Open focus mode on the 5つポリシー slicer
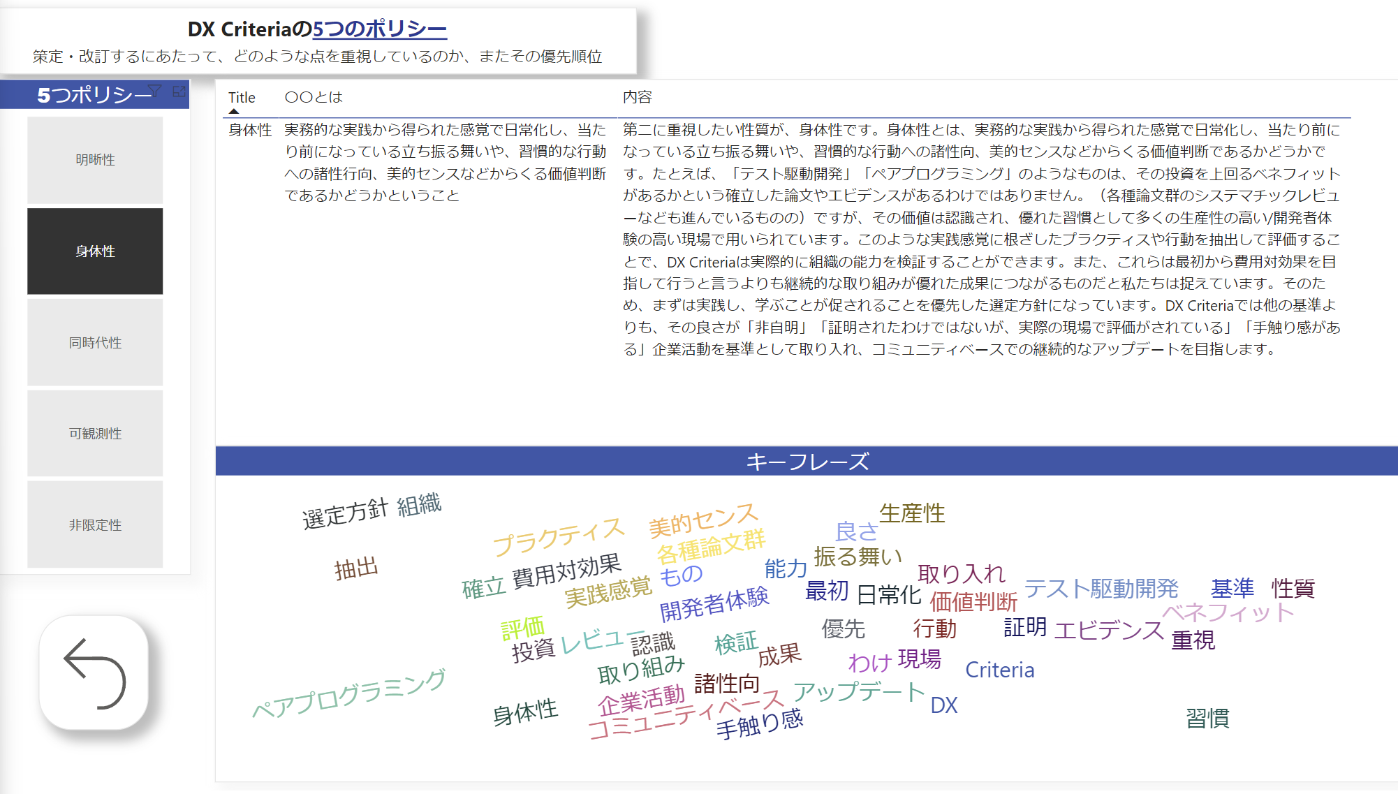Image resolution: width=1398 pixels, height=794 pixels. 179,91
